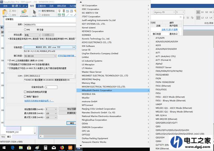Choose FX5U from Mitsubishi submenu
The height and width of the screenshot is (151, 214).
[x=158, y=93]
